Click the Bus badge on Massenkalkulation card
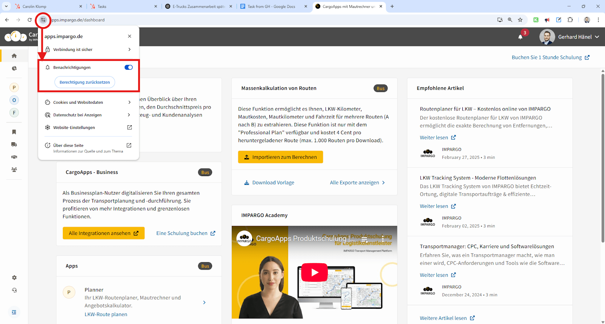This screenshot has width=605, height=324. coord(380,88)
